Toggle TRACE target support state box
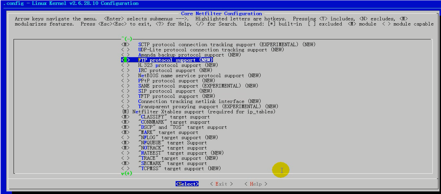The height and width of the screenshot is (194, 441). click(x=125, y=158)
